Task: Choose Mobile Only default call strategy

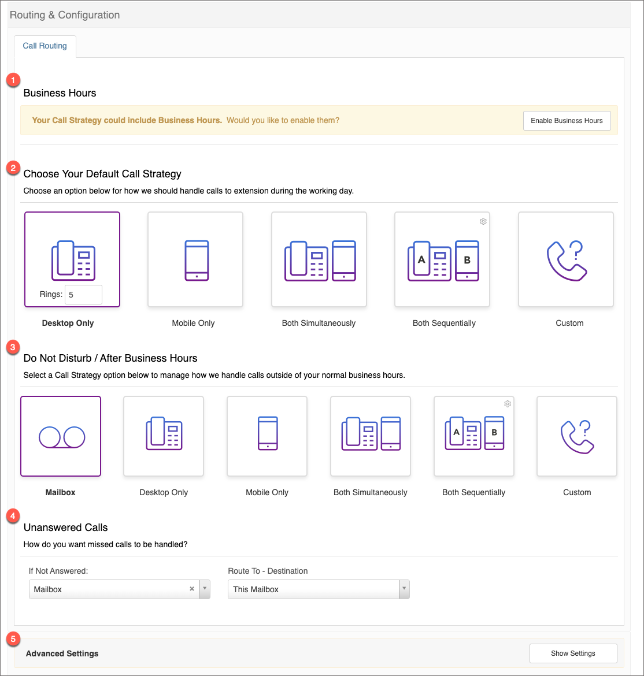Action: click(195, 259)
